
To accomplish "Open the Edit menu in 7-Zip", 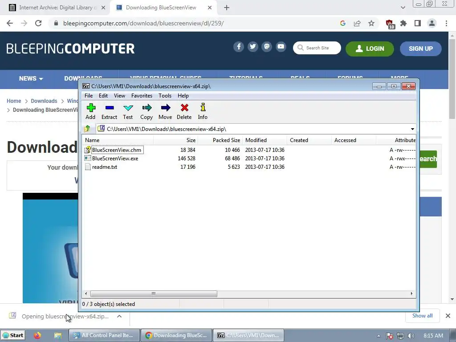I will point(103,96).
